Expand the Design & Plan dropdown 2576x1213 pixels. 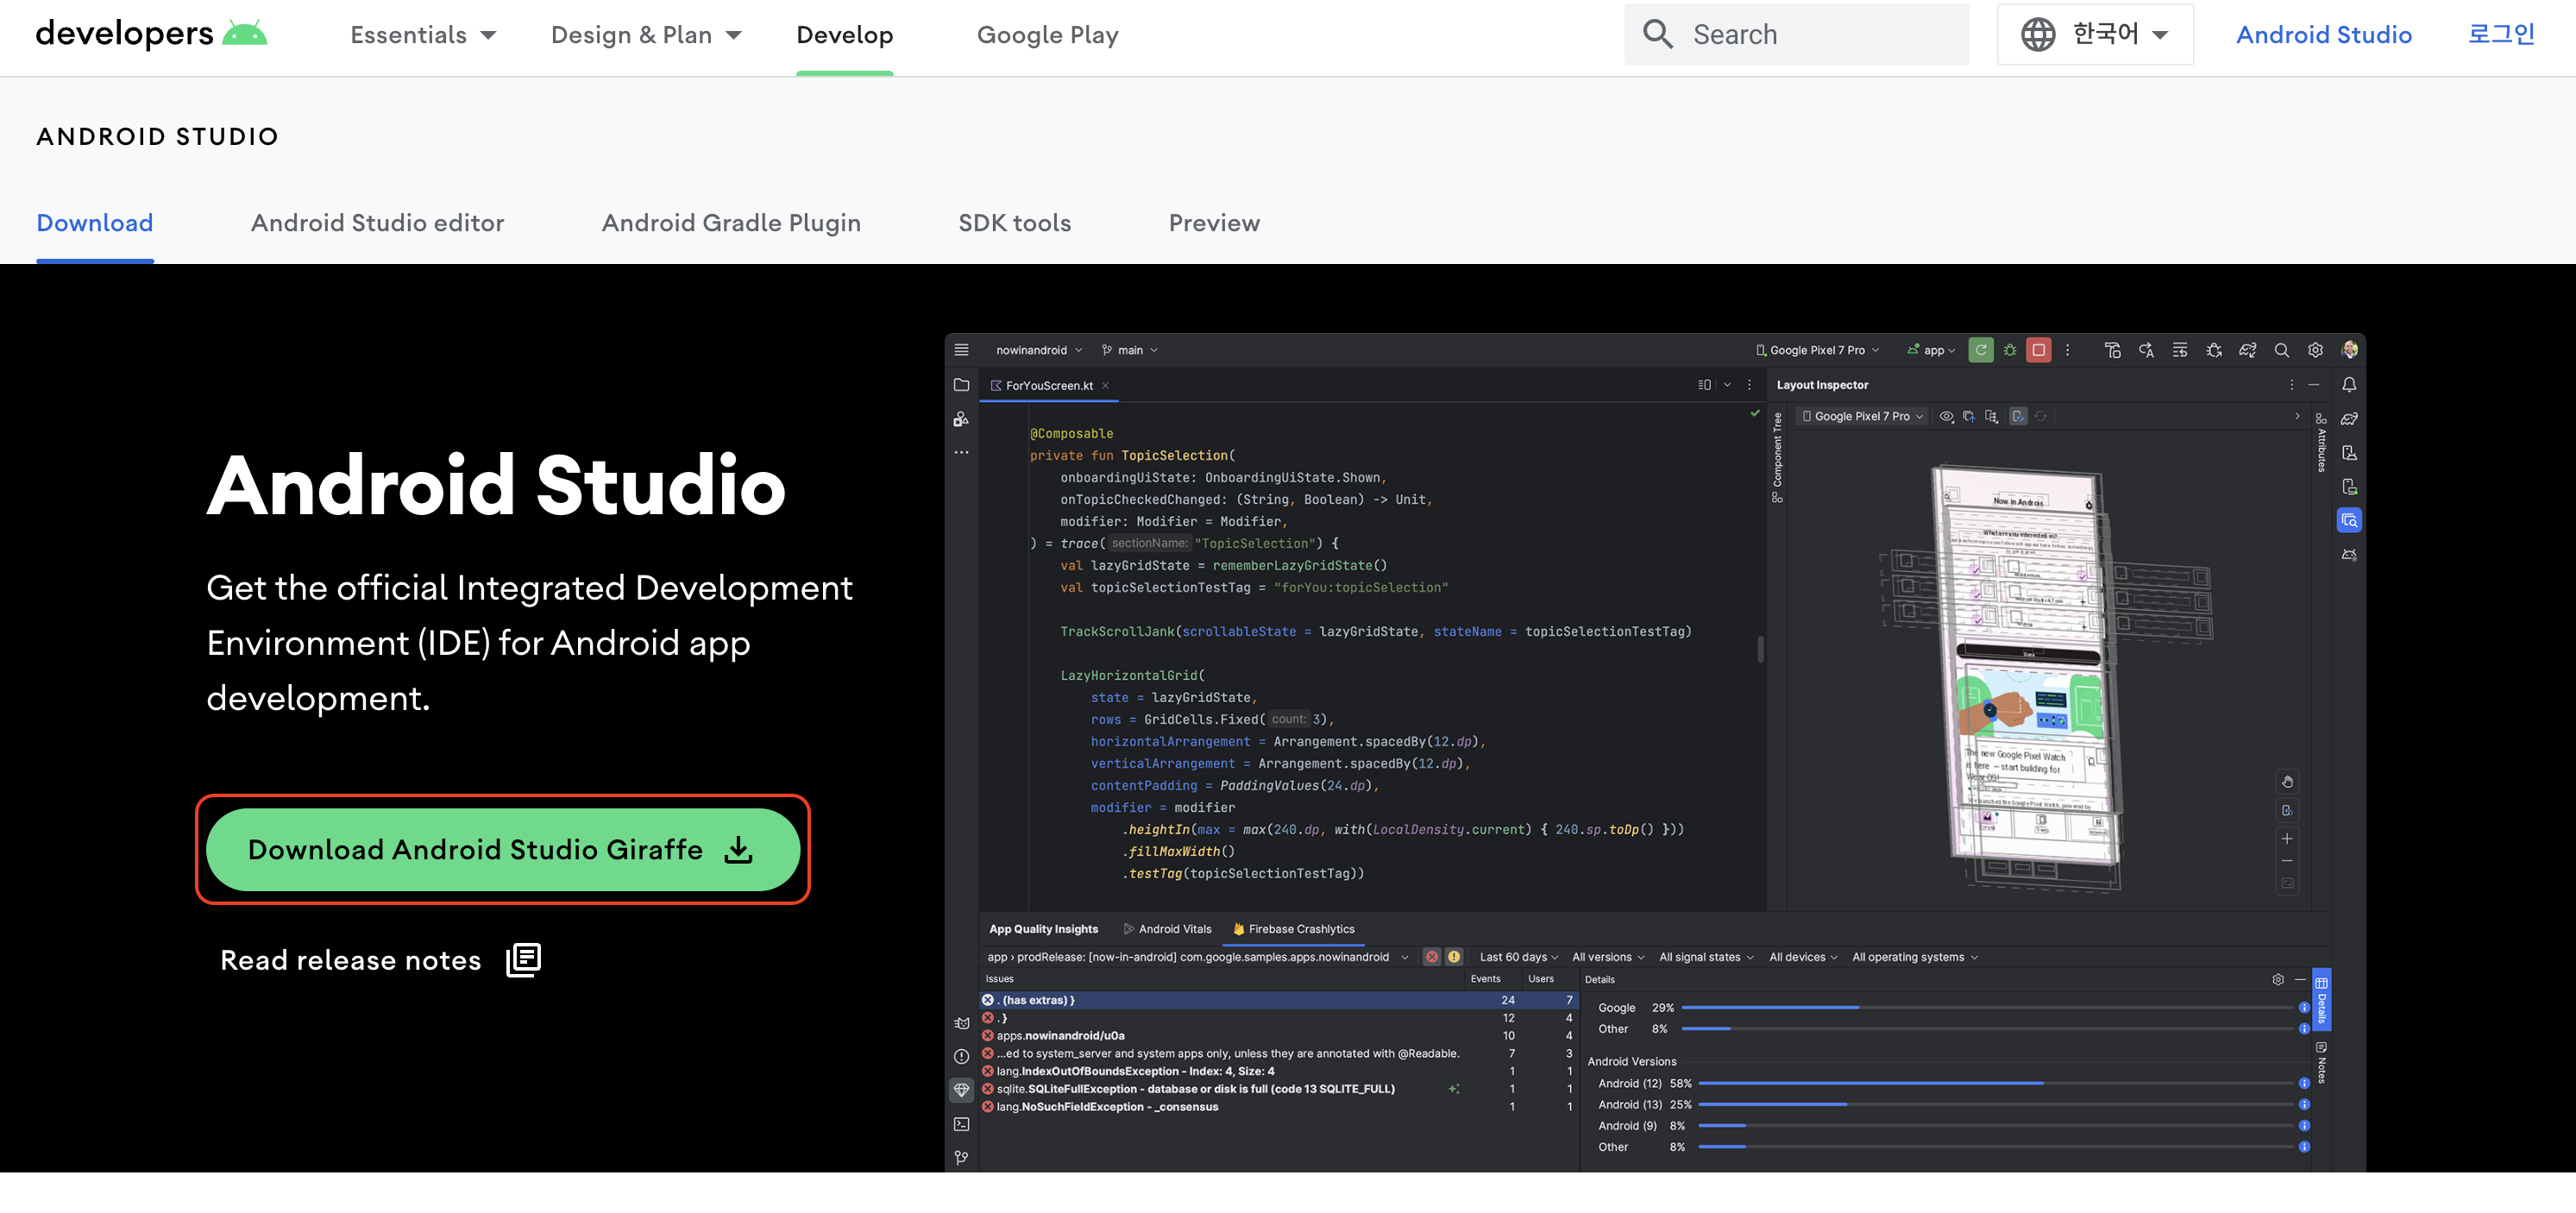click(x=646, y=35)
